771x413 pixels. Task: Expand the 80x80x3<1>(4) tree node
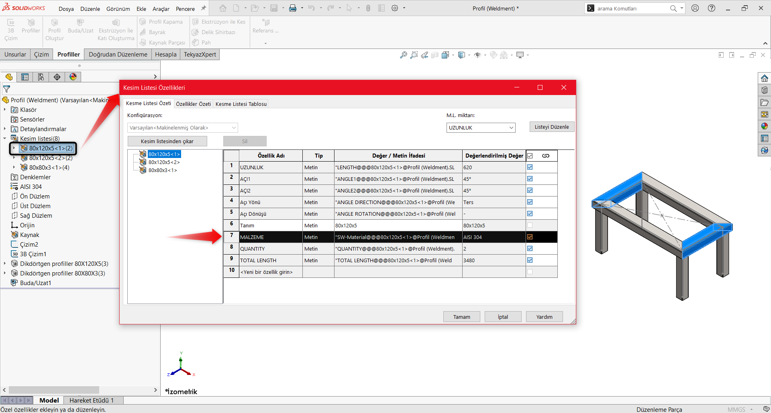tap(14, 167)
